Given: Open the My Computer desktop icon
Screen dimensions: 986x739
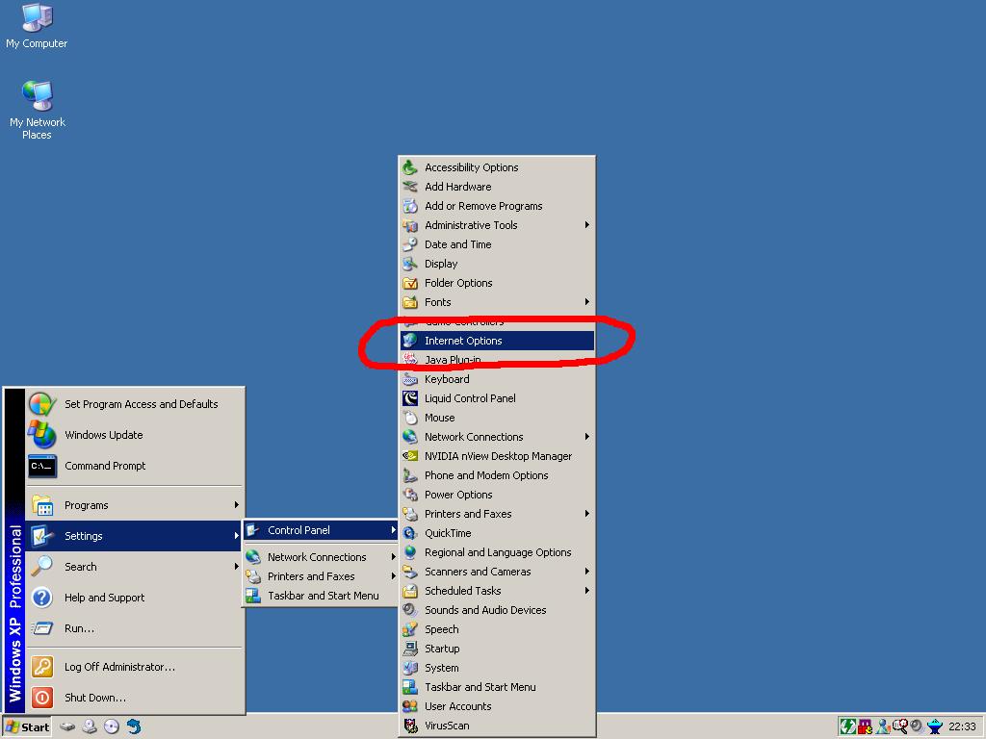Looking at the screenshot, I should click(x=37, y=25).
